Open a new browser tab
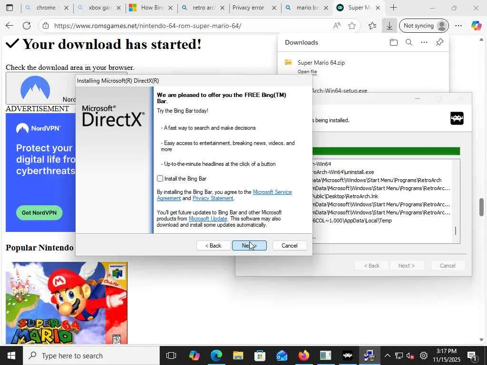Viewport: 487px width, 365px height. [x=393, y=8]
